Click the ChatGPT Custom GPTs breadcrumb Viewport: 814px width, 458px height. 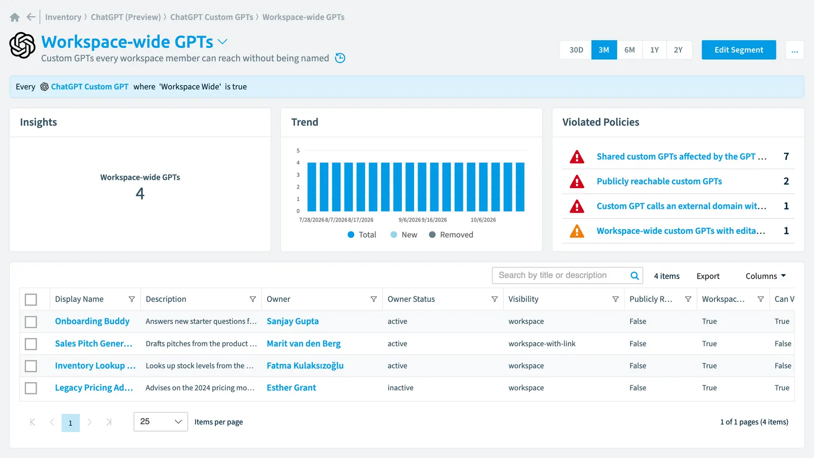click(x=212, y=17)
